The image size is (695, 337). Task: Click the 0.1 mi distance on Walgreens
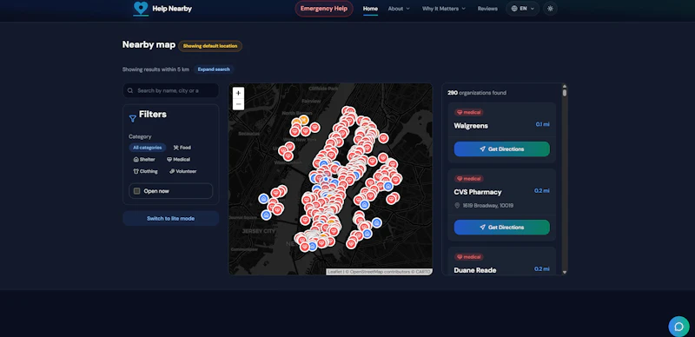(542, 124)
